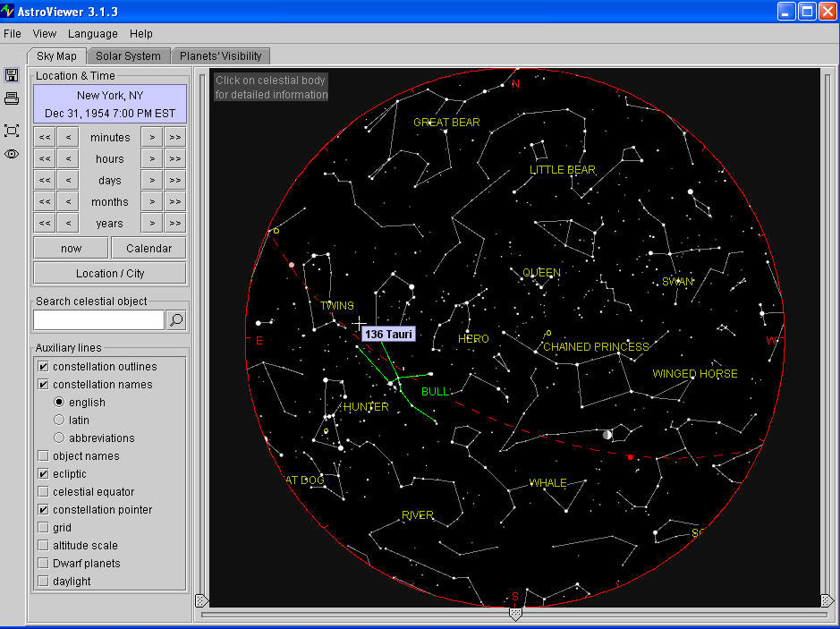The height and width of the screenshot is (629, 840).
Task: Click the save floppy disk icon
Action: click(12, 75)
